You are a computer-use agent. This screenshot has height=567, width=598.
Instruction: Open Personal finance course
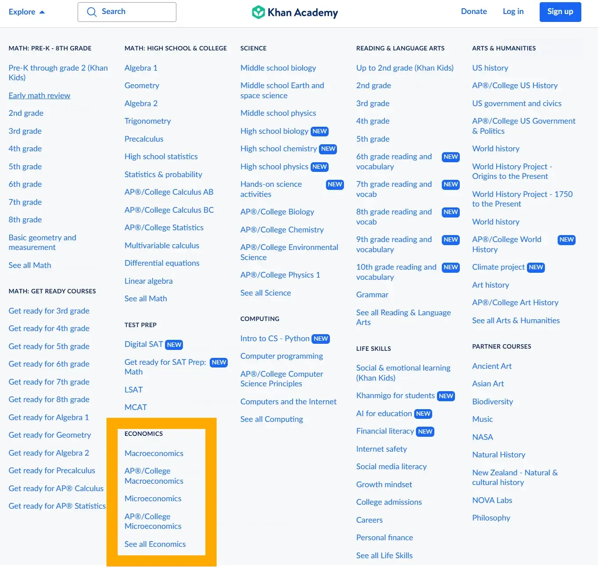tap(384, 538)
